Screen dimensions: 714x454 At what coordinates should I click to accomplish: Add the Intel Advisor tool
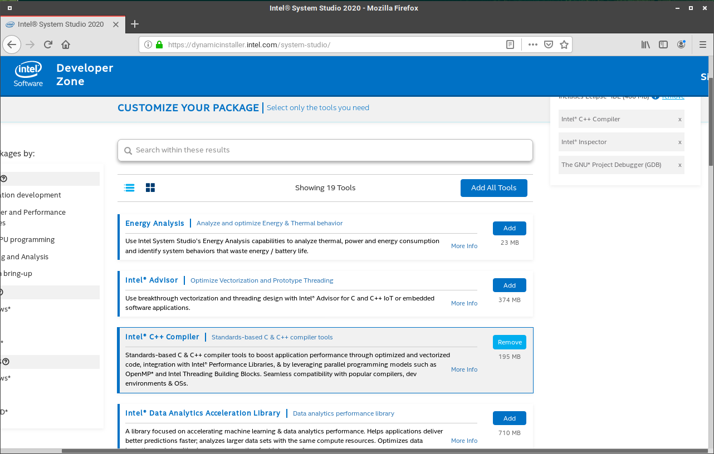coord(510,285)
